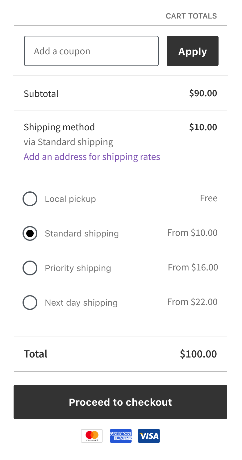Click the From $22.00 price label
Viewport: 242px width, 460px height.
(192, 302)
